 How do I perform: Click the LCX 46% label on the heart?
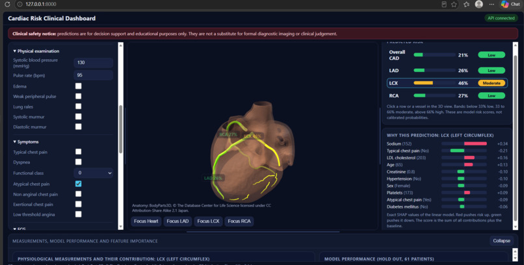[x=252, y=136]
